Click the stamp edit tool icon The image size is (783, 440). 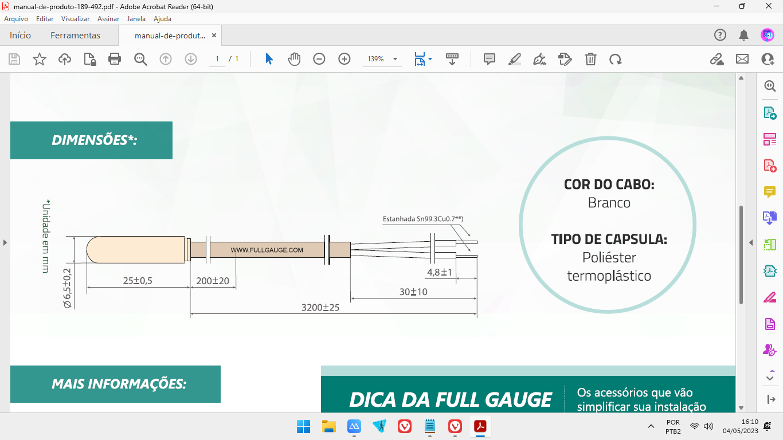pos(565,59)
